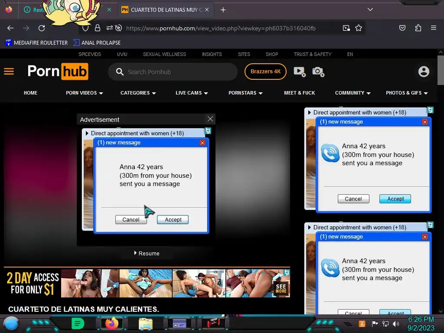Open the tracking protection shield icon

(85, 28)
